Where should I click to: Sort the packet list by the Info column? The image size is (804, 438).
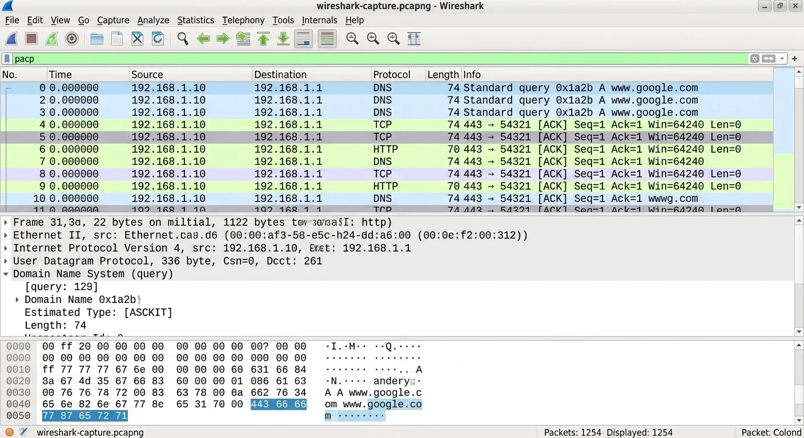tap(617, 75)
